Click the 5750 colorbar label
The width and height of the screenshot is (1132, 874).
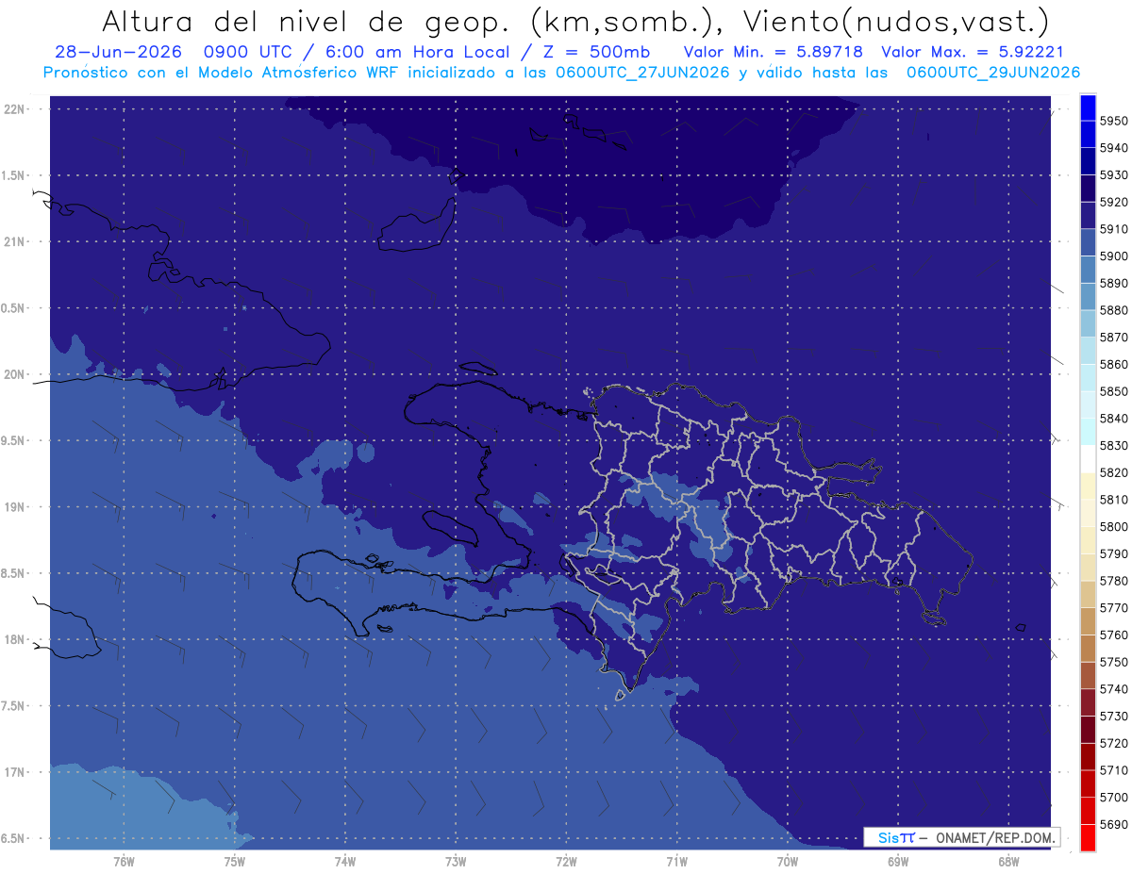(x=1113, y=662)
